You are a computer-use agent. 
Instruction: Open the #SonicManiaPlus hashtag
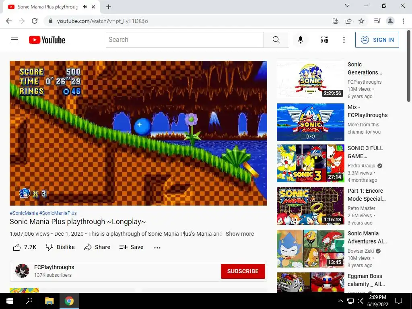coord(58,213)
